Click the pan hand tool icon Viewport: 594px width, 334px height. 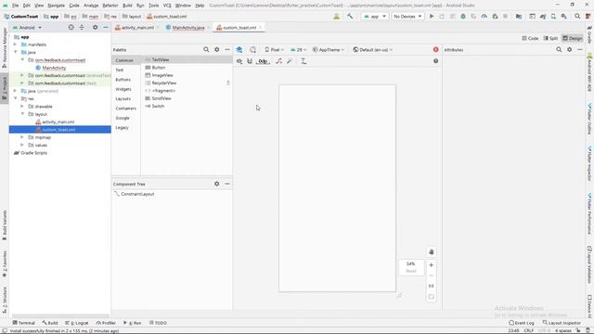[x=431, y=251]
